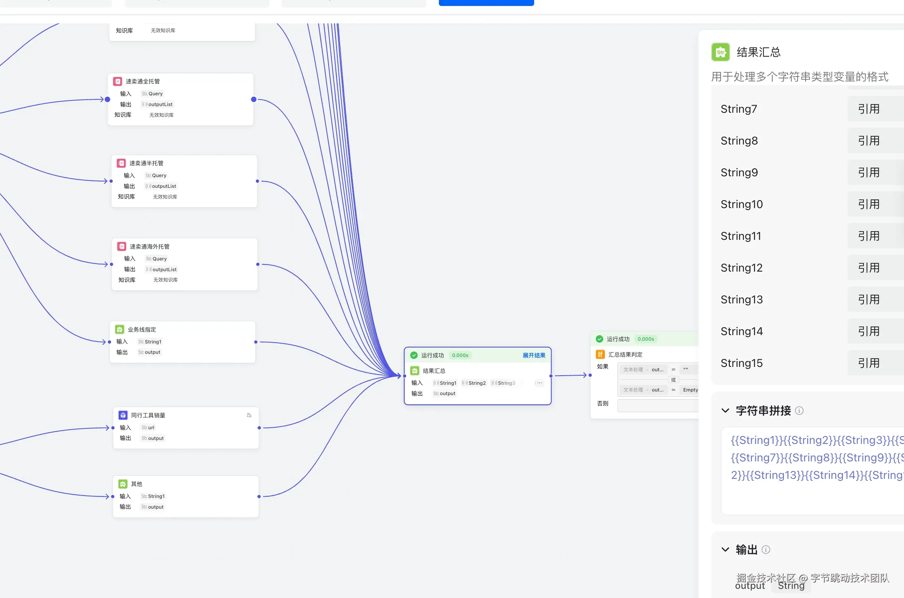
Task: Expand hidden inputs via ellipsis on 结果汇总 node
Action: 539,383
